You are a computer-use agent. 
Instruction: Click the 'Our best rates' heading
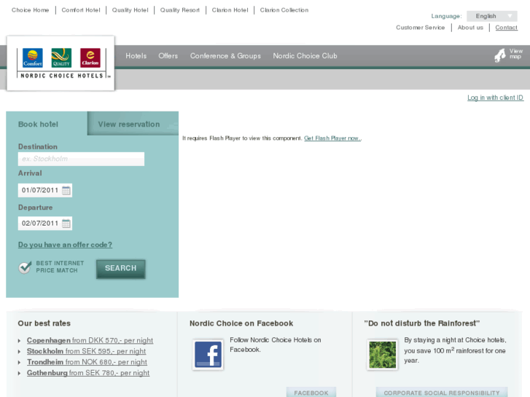(x=44, y=323)
